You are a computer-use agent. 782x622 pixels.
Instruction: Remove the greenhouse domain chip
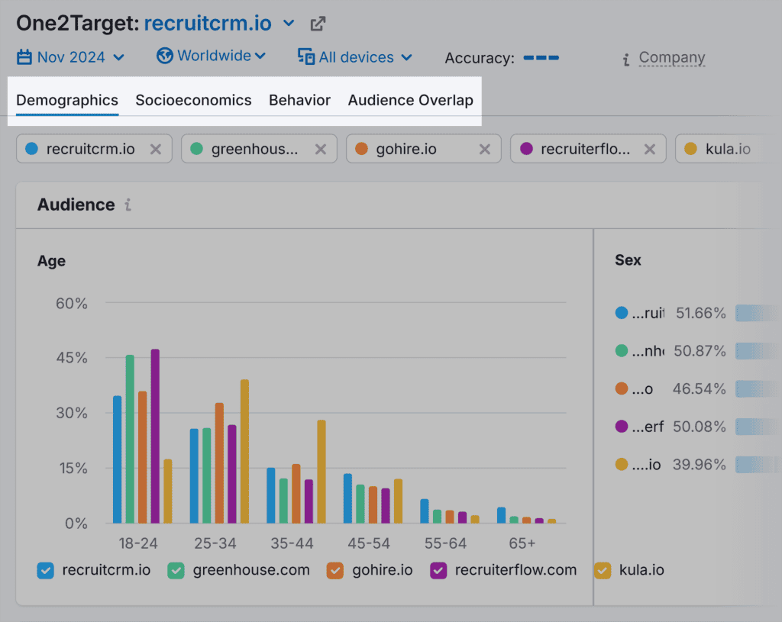(x=321, y=149)
